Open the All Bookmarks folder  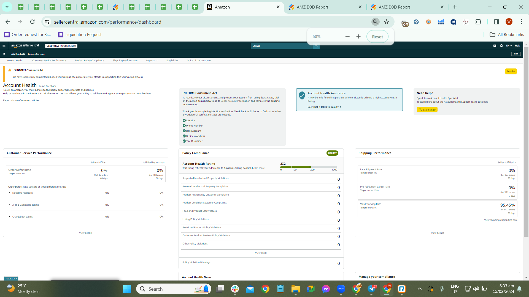[x=507, y=35]
